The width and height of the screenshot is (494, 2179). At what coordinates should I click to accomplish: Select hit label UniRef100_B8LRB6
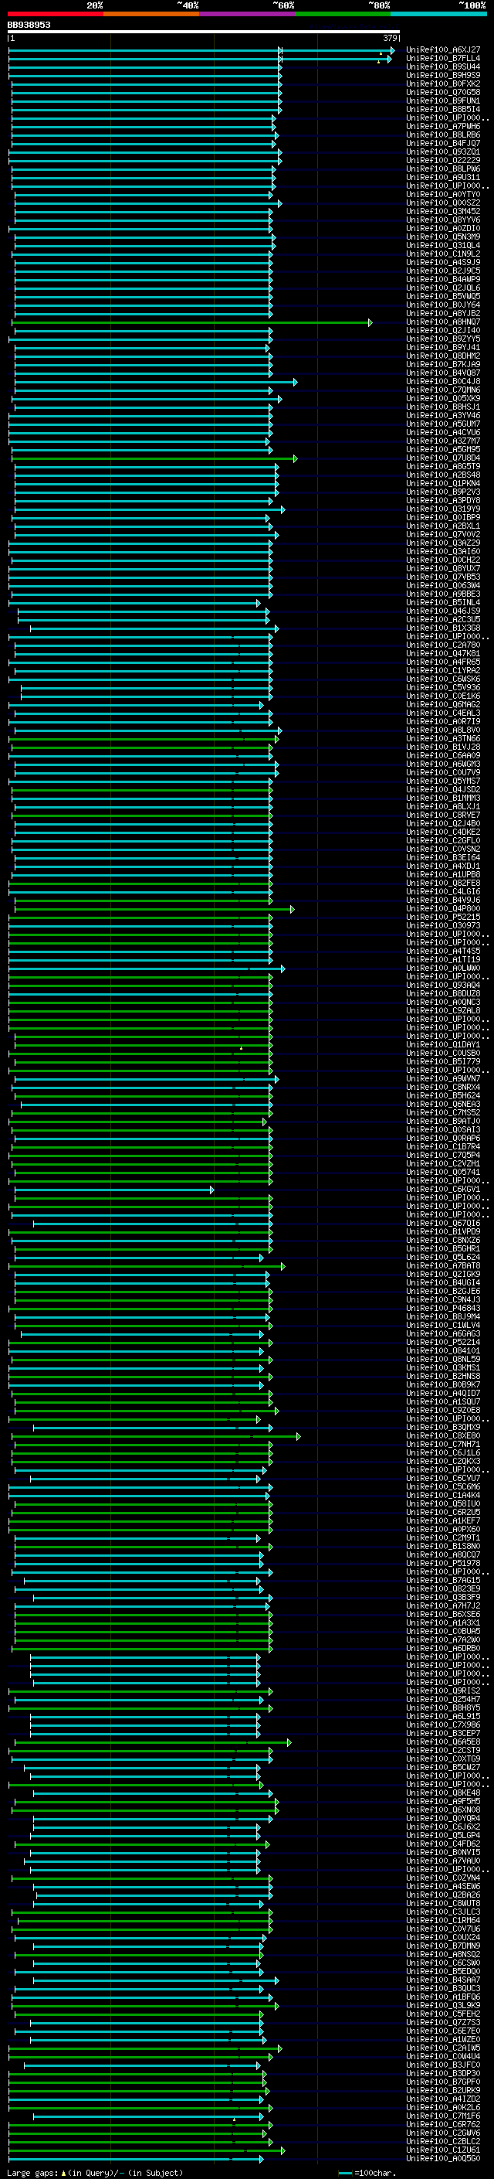pyautogui.click(x=443, y=134)
